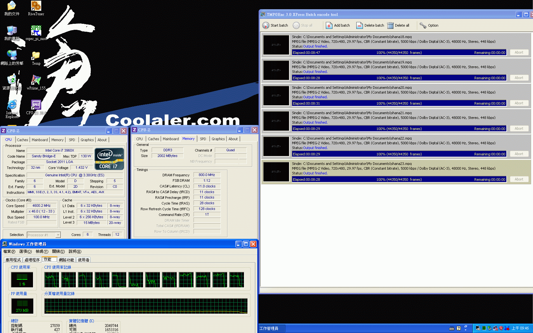Switch to Caches tab in left CPU-Z window
The image size is (533, 333).
[22, 140]
